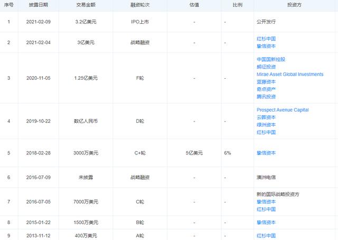Screen dimensions: 338x240
Task: Open 蓝藤资本 investor link
Action: coord(266,82)
